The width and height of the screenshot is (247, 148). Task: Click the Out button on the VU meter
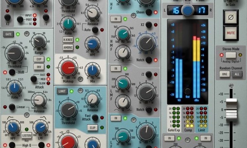[x=187, y=91]
